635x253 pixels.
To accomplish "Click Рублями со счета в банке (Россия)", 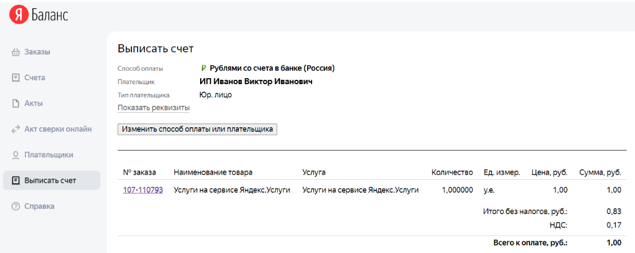I will point(272,69).
